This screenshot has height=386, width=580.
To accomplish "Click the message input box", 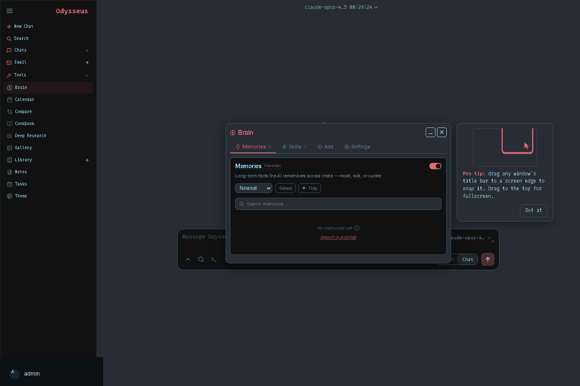I will 203,237.
